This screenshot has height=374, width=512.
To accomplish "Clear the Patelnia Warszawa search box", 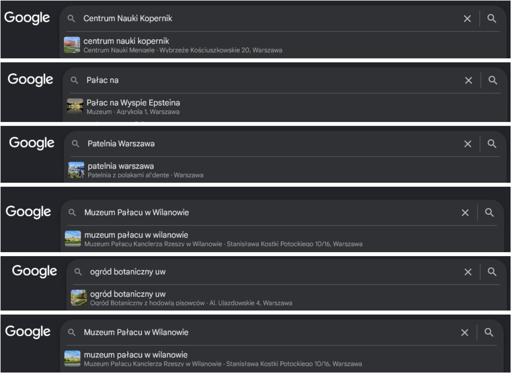I will click(x=468, y=144).
